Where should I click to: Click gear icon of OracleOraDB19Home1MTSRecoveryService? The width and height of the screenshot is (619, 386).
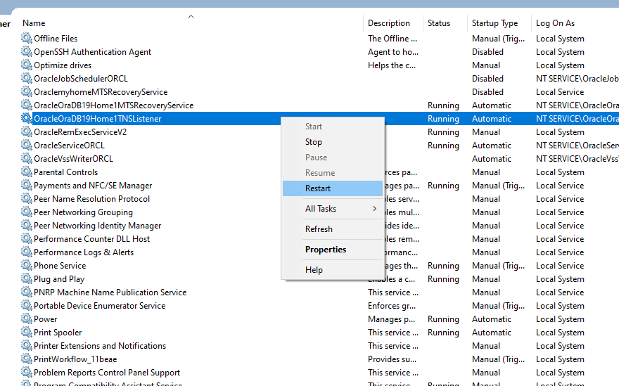click(27, 105)
